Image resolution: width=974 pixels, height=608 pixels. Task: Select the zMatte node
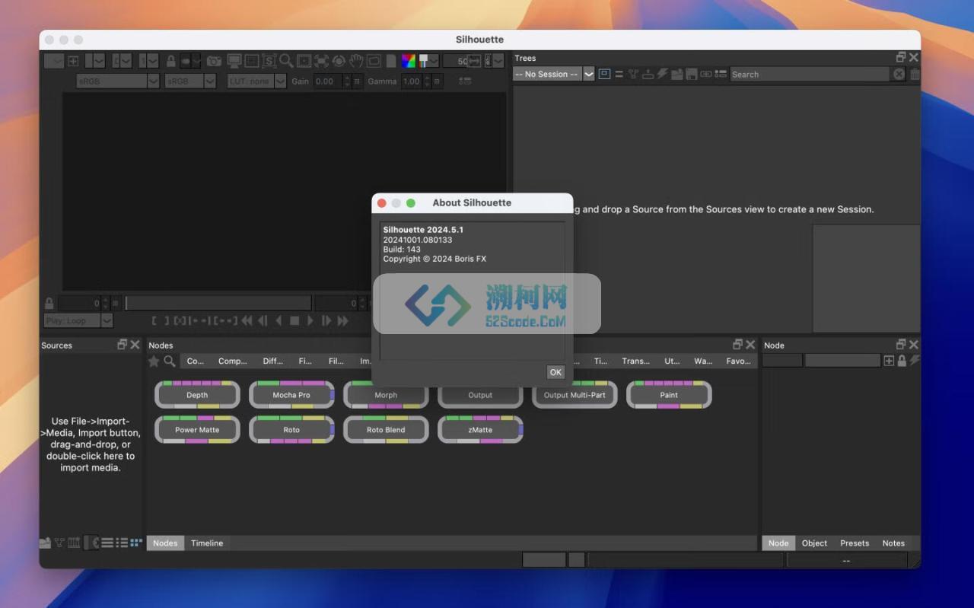480,430
